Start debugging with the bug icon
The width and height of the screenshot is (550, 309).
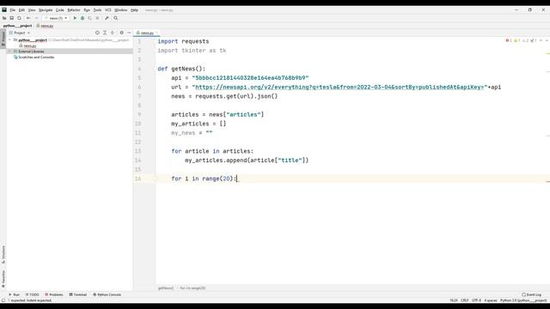(x=82, y=18)
